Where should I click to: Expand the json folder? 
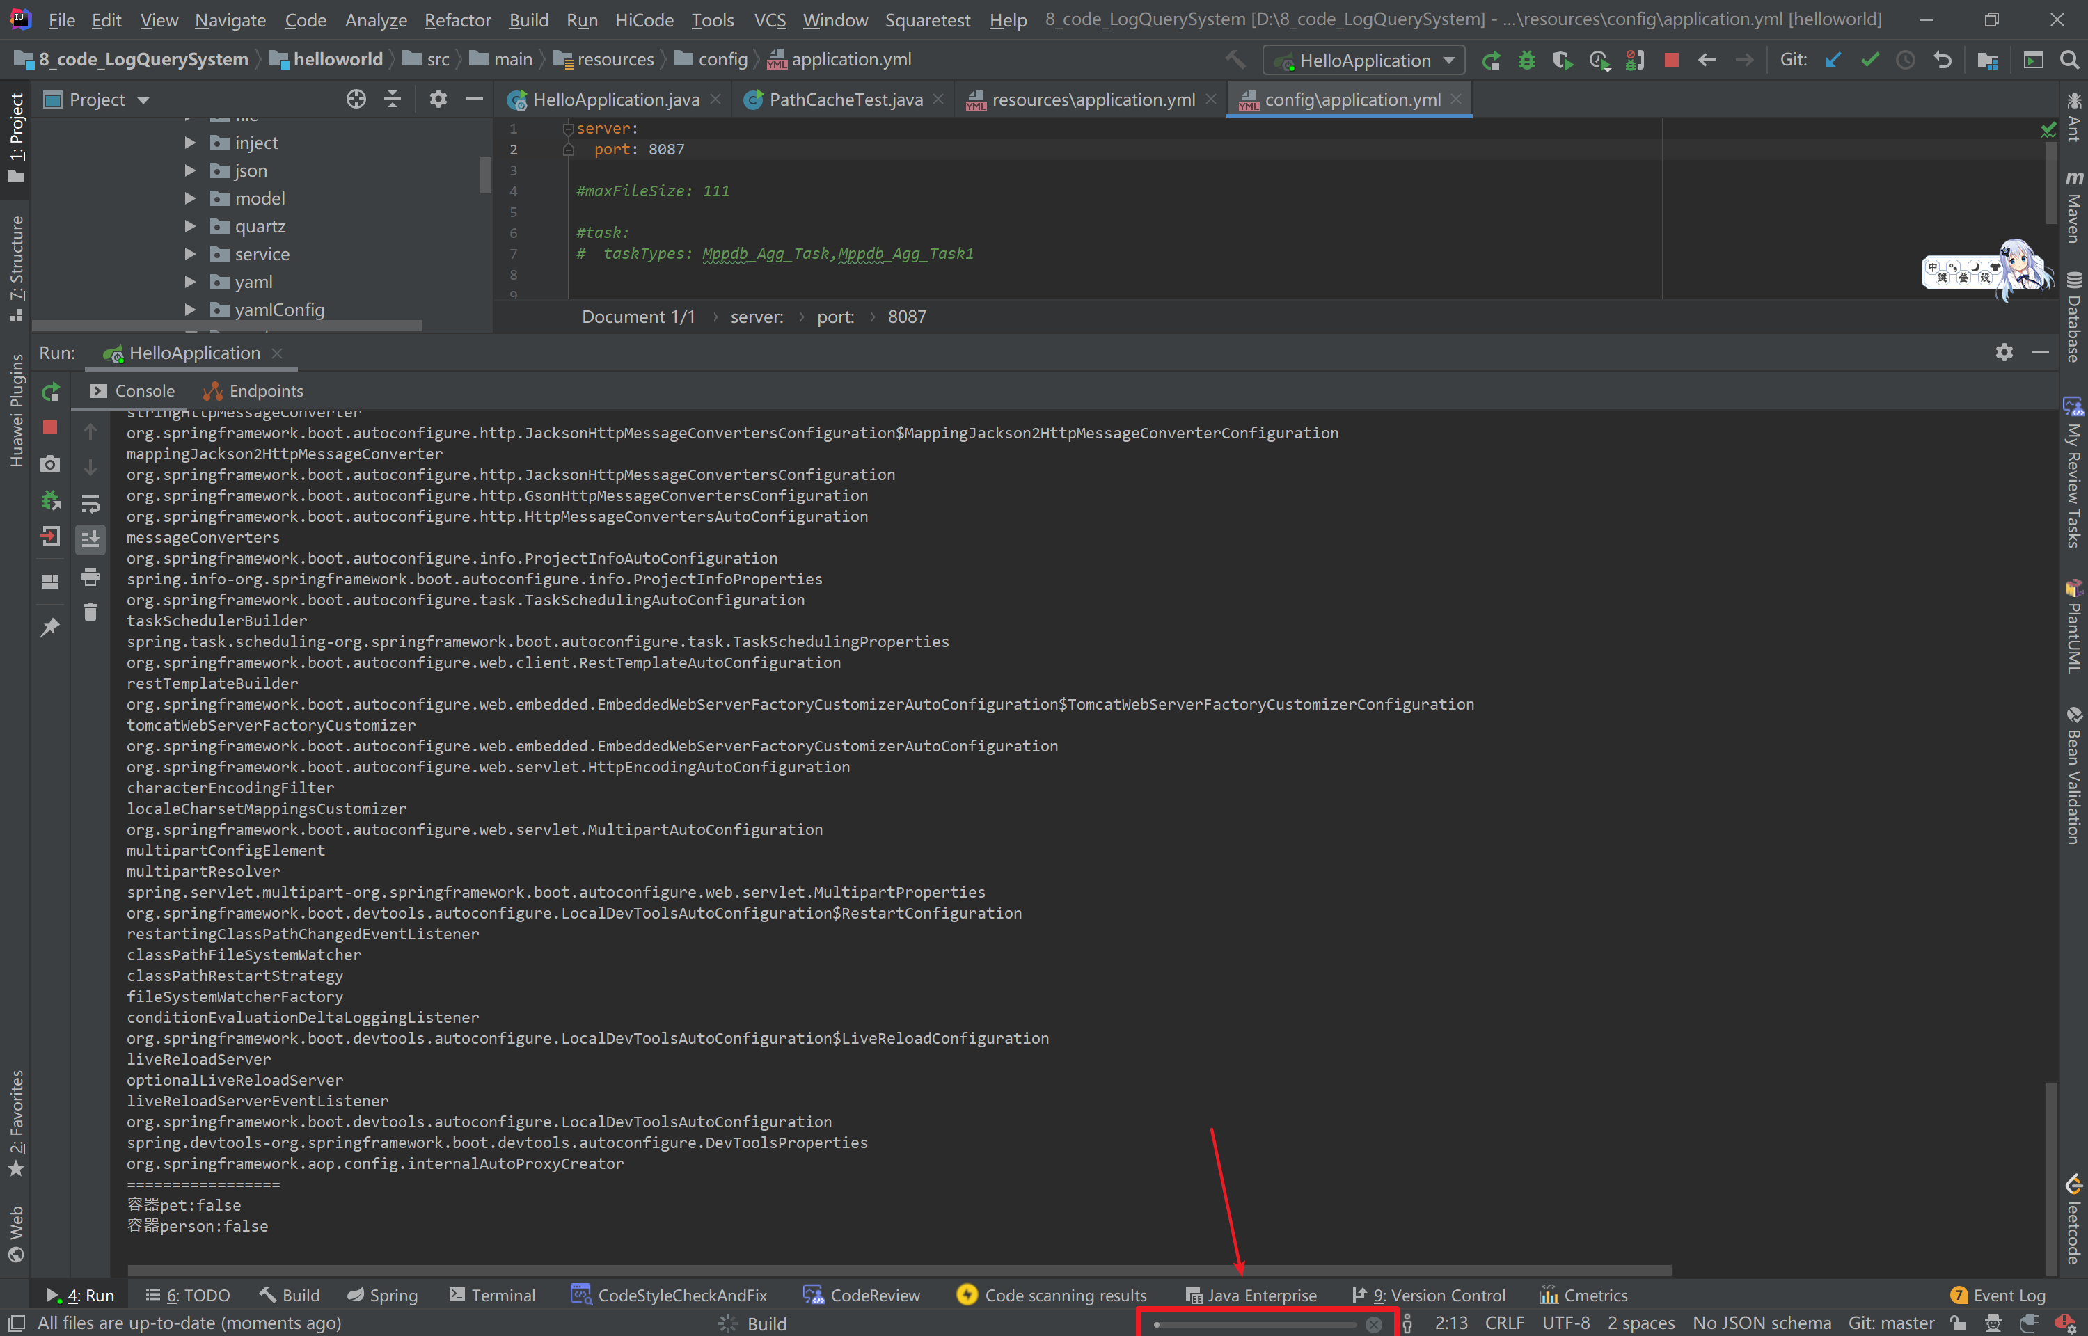190,171
